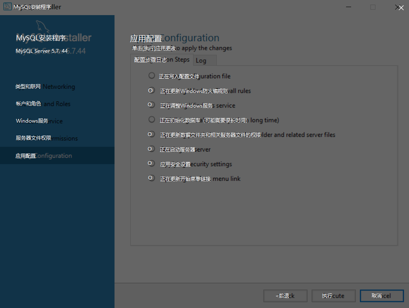Image resolution: width=409 pixels, height=308 pixels.
Task: Click the 正在启动服务器 step text
Action: click(x=185, y=149)
